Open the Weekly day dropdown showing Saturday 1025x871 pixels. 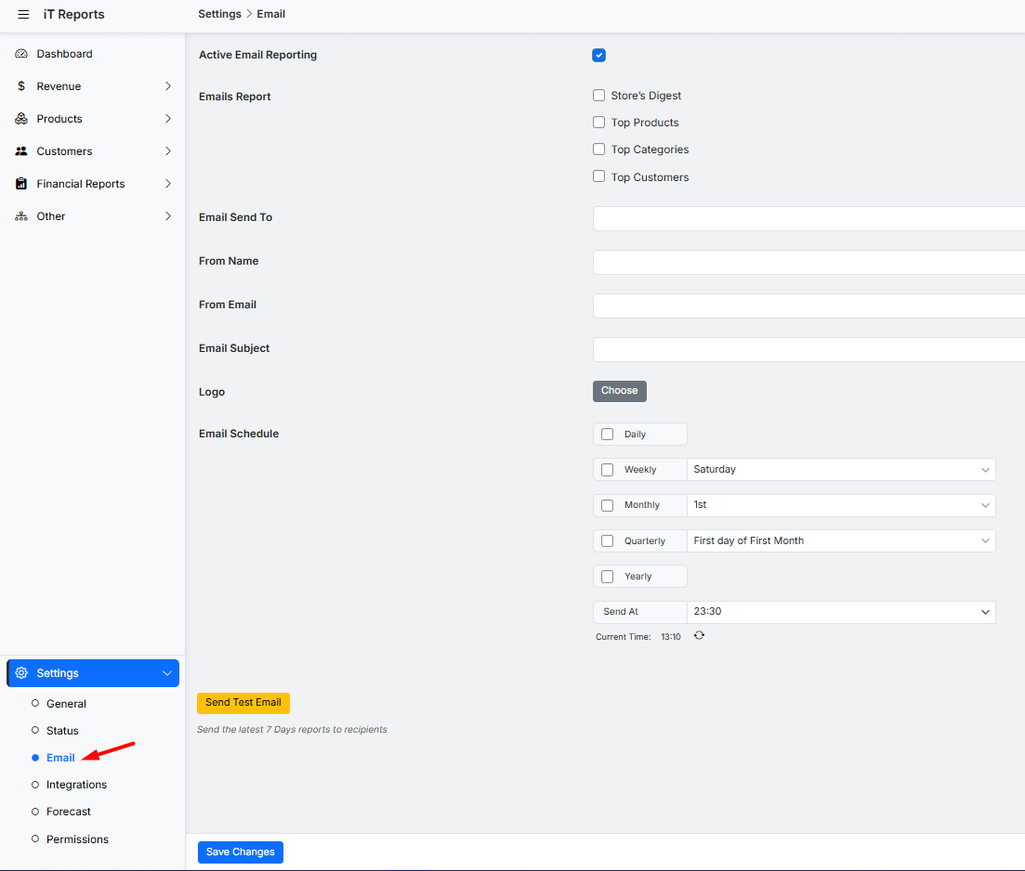(840, 470)
